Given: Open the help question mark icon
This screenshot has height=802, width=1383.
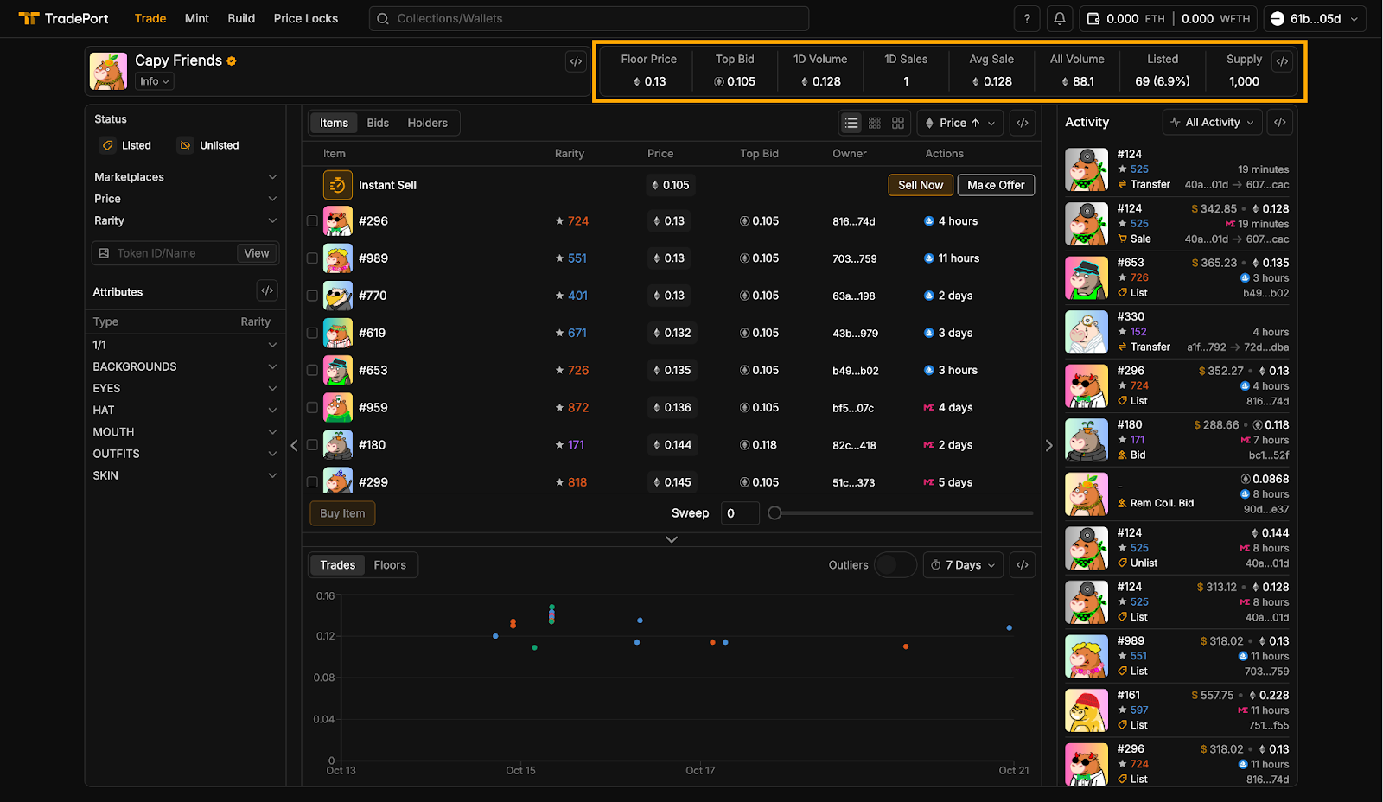Looking at the screenshot, I should click(x=1027, y=18).
